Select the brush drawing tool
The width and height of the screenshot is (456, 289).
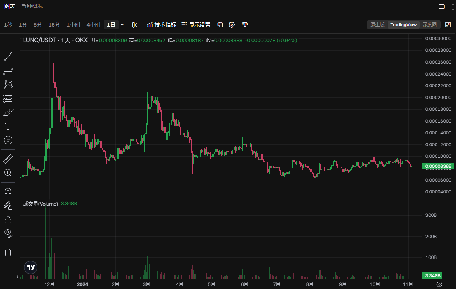[x=8, y=113]
